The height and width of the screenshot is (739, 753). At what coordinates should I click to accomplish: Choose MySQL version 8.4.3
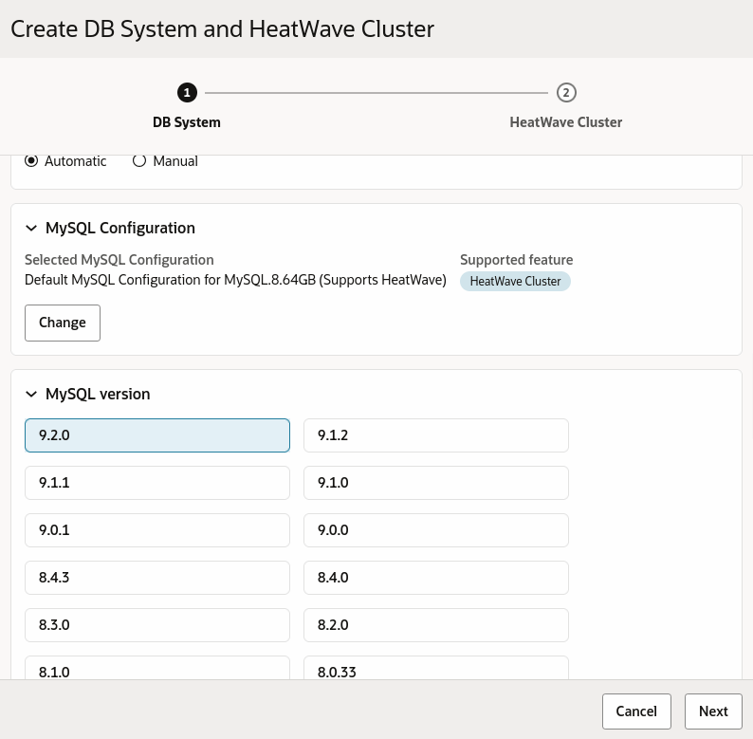click(157, 578)
